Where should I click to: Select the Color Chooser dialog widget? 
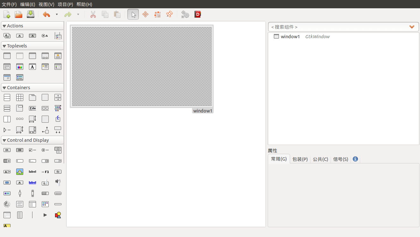19,67
